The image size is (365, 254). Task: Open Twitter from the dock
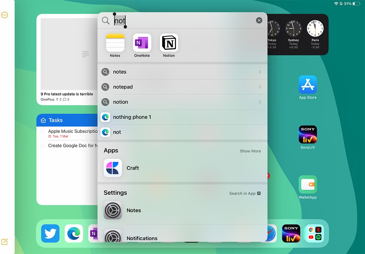(x=50, y=233)
